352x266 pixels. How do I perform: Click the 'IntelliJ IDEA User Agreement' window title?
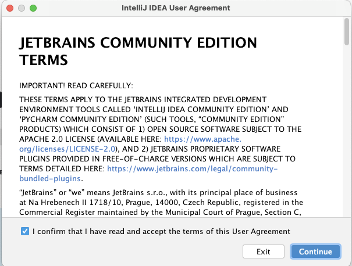tap(176, 8)
